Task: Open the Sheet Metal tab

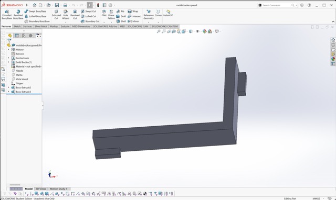Action: point(41,27)
